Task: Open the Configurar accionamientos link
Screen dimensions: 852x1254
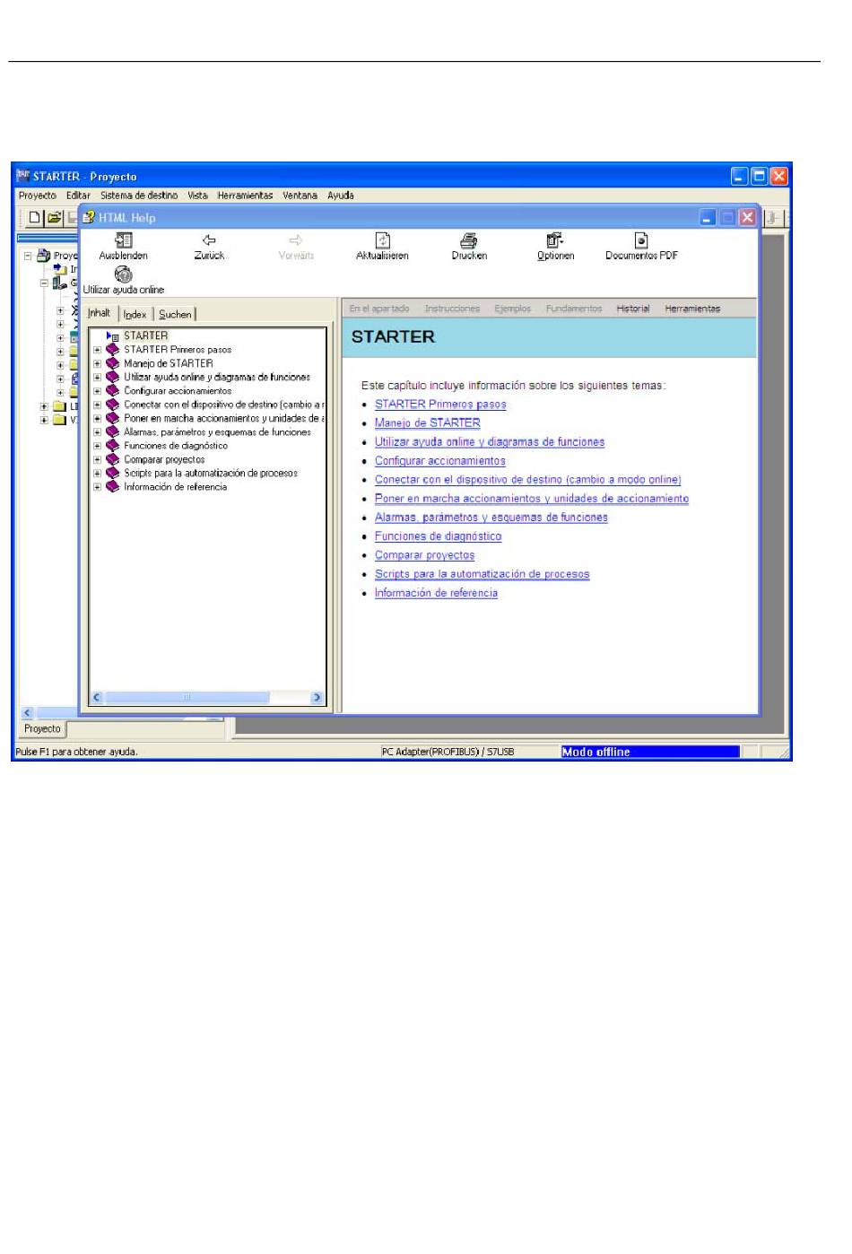Action: point(440,461)
